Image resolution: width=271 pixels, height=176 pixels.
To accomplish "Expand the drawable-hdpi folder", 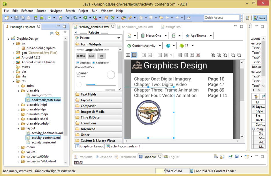I will point(18,105).
